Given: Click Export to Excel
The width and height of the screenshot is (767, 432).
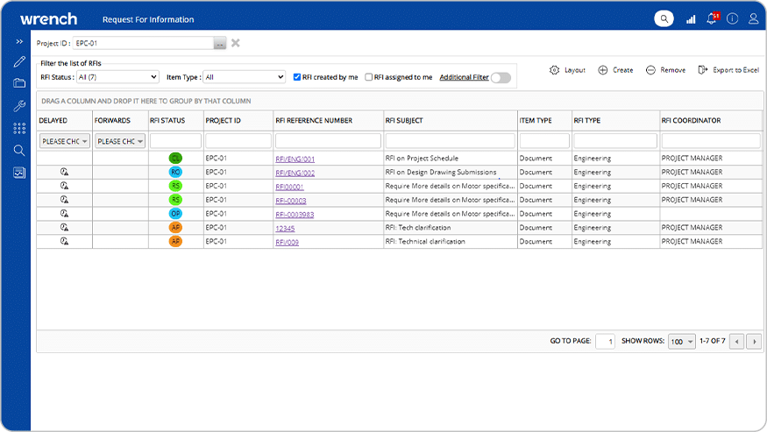Looking at the screenshot, I should click(728, 70).
